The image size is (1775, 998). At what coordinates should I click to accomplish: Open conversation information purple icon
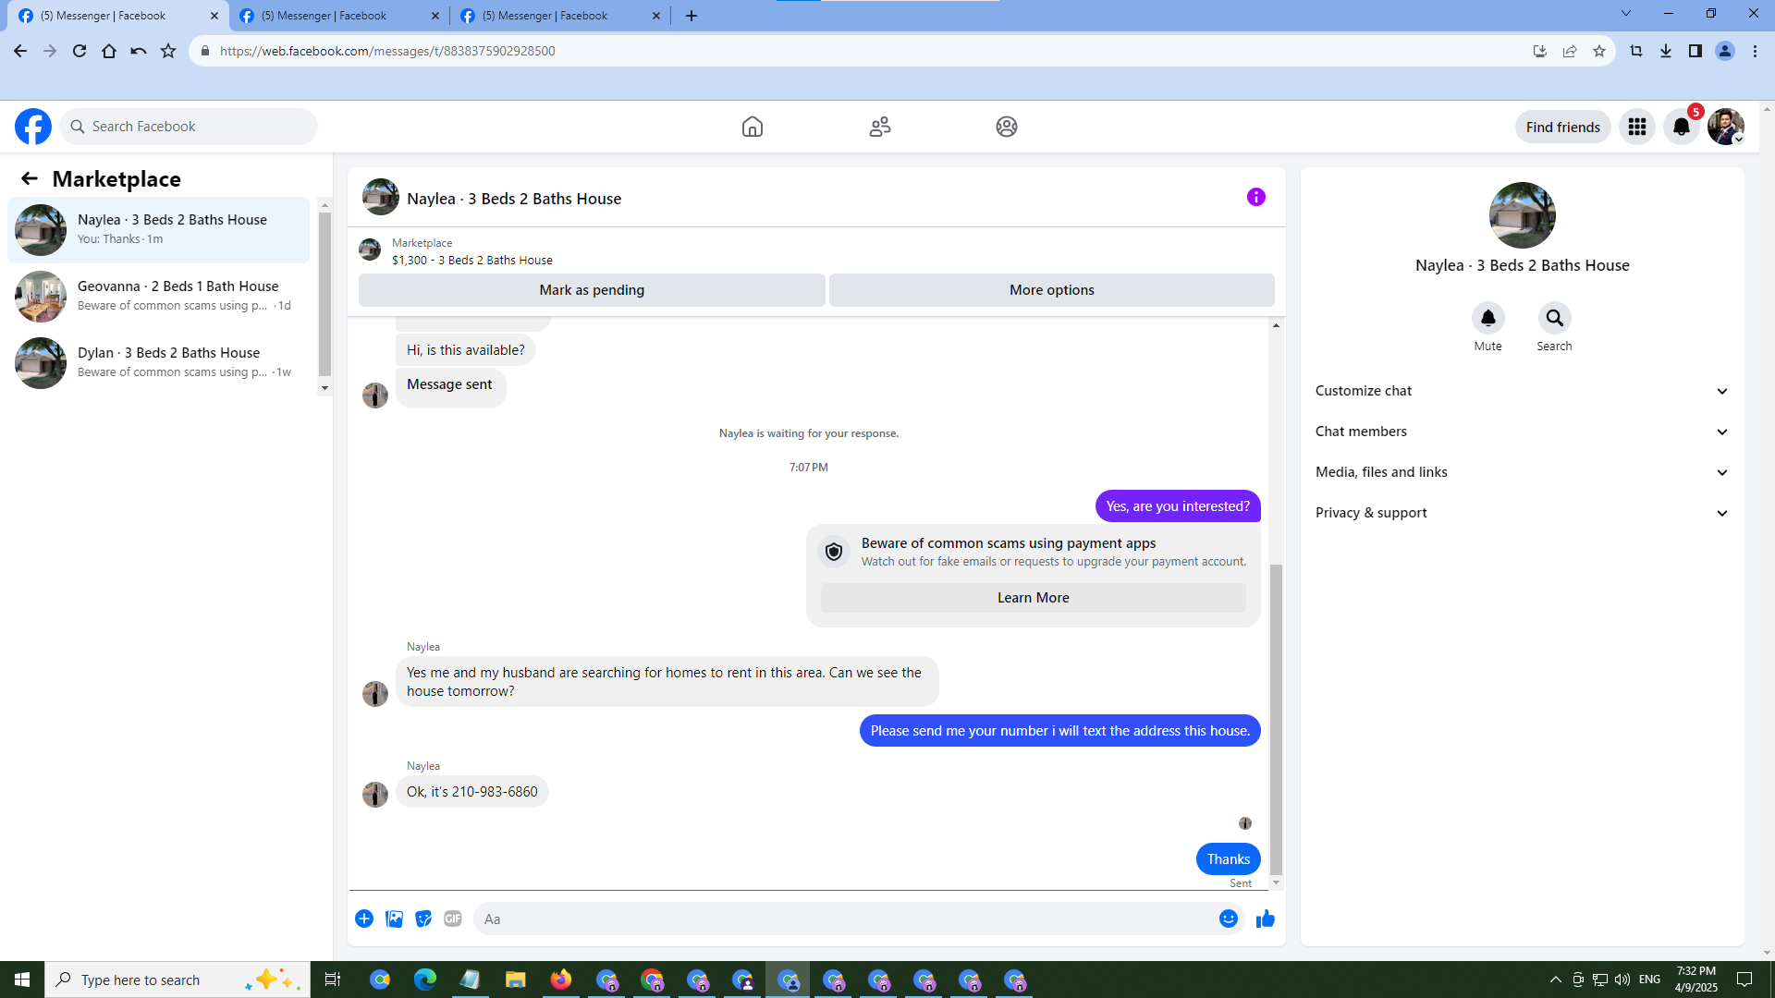(1256, 197)
